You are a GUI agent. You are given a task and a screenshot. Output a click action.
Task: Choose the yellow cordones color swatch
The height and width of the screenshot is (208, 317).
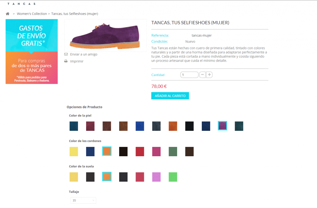click(x=73, y=151)
